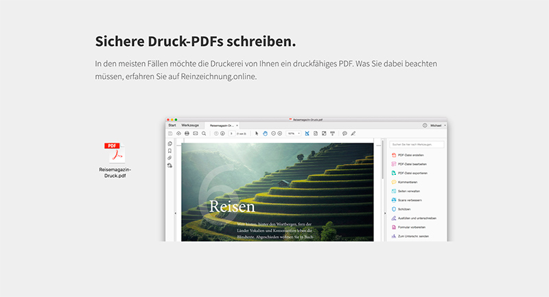
Task: Go to next page with down arrow icon
Action: (x=222, y=133)
